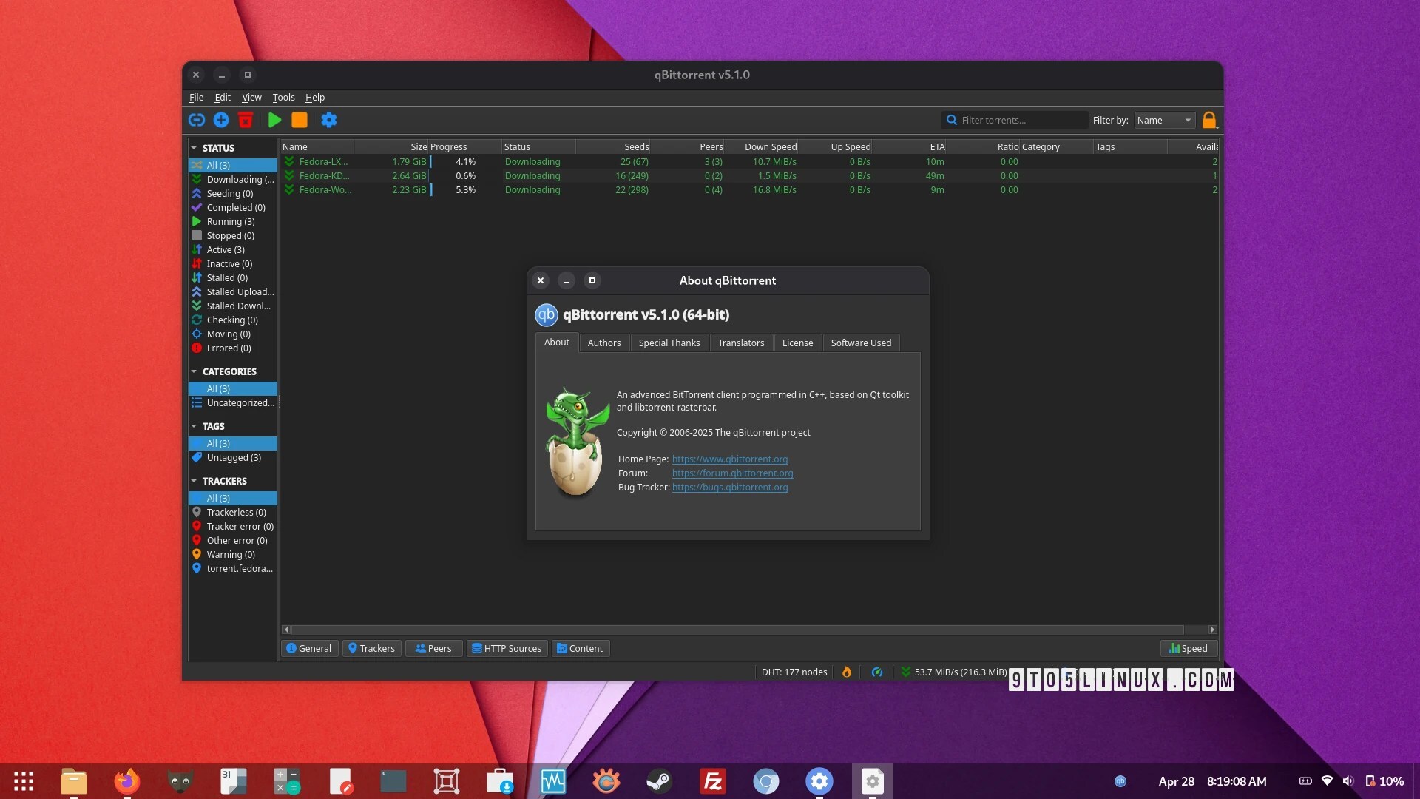Click the green Start torrents icon
This screenshot has height=799, width=1420.
tap(274, 120)
